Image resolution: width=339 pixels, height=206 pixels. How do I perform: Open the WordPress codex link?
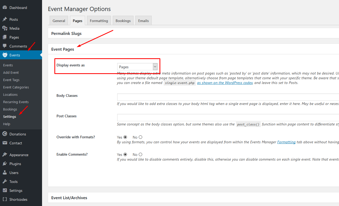click(225, 82)
